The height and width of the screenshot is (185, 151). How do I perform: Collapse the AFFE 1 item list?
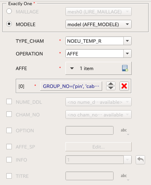coord(72,69)
